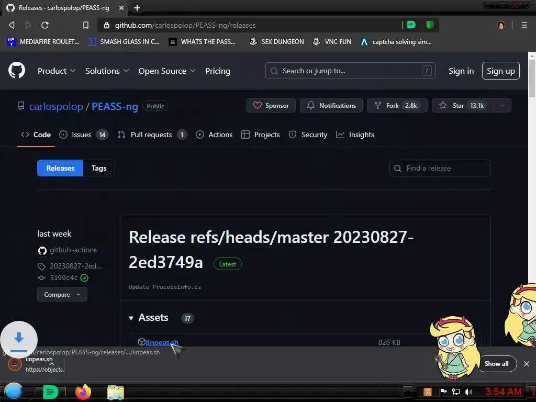Screen dimensions: 536x402
Task: Download the linpeas.sh asset
Action: [162, 342]
